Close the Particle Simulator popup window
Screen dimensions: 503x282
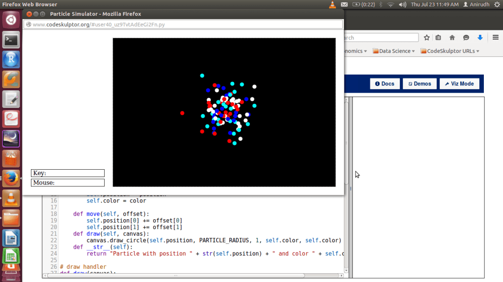tap(29, 14)
